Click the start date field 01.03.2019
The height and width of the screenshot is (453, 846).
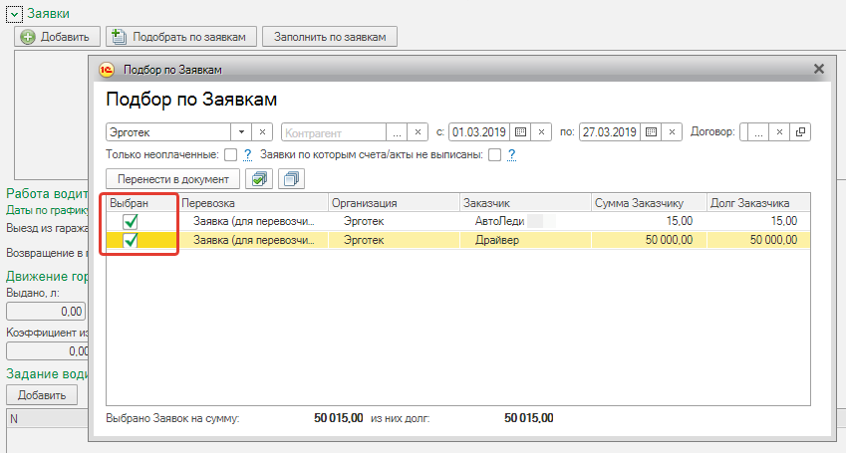click(x=479, y=132)
